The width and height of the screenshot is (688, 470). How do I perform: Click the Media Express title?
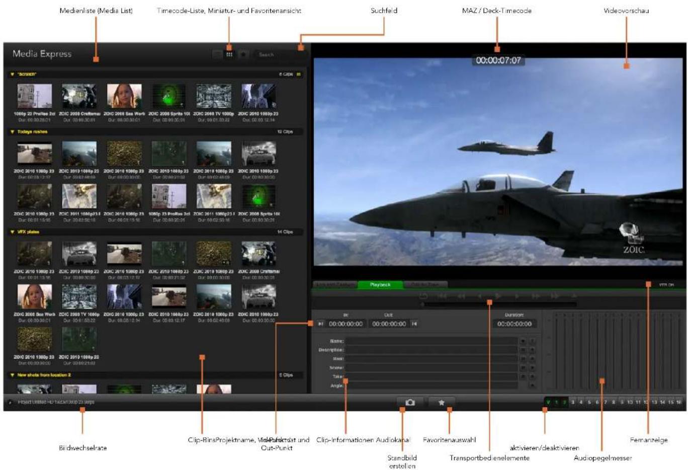click(x=42, y=54)
